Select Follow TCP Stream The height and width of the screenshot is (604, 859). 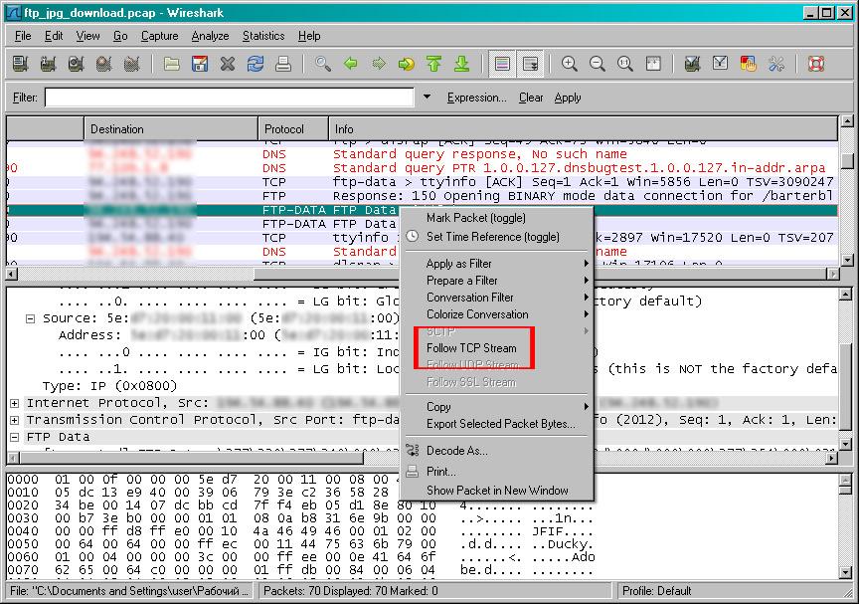tap(497, 348)
